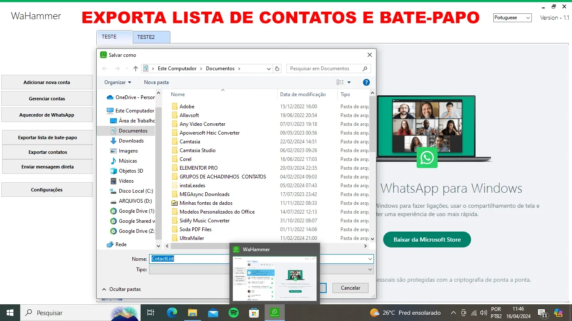Open the Nome filename dropdown arrow
This screenshot has height=321, width=572.
coord(370,259)
